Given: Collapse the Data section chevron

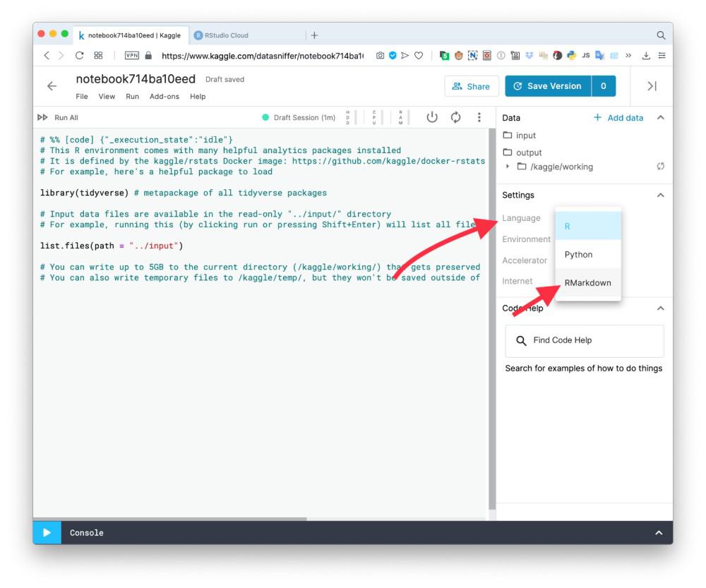Looking at the screenshot, I should pos(661,117).
